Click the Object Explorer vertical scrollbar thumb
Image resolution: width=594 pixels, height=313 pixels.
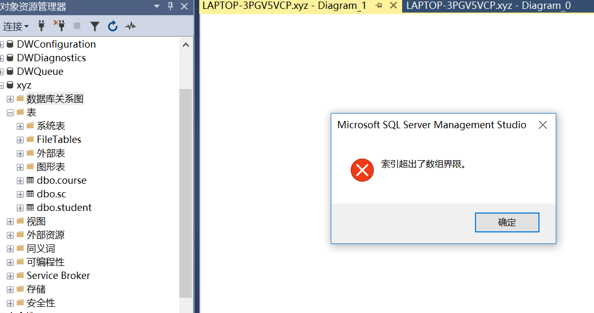186,193
